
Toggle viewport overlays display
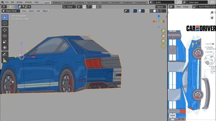(139, 11)
